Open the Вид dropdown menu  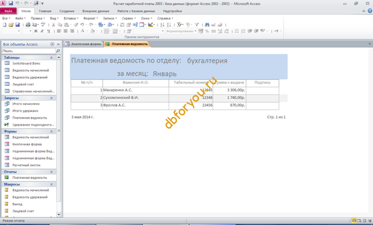54,19
